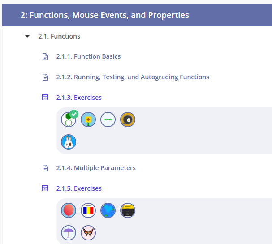Open 2.1.2. Running, Testing, and Autograding Functions
Screen dimensions: 272x244
pyautogui.click(x=133, y=77)
